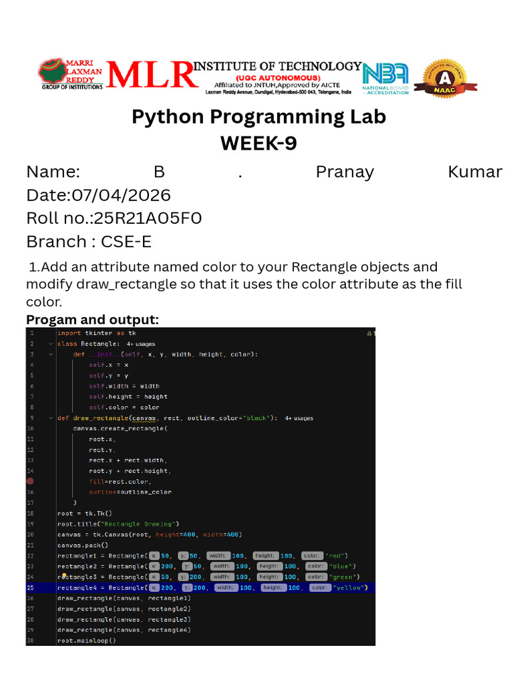Click the 'Affiliated to JNTUH, Approved by AICTE' line

pyautogui.click(x=277, y=85)
